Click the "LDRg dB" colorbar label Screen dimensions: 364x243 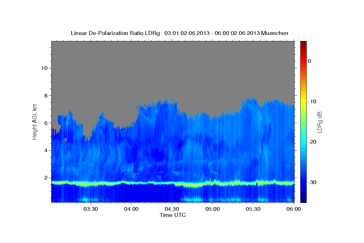[x=319, y=122]
